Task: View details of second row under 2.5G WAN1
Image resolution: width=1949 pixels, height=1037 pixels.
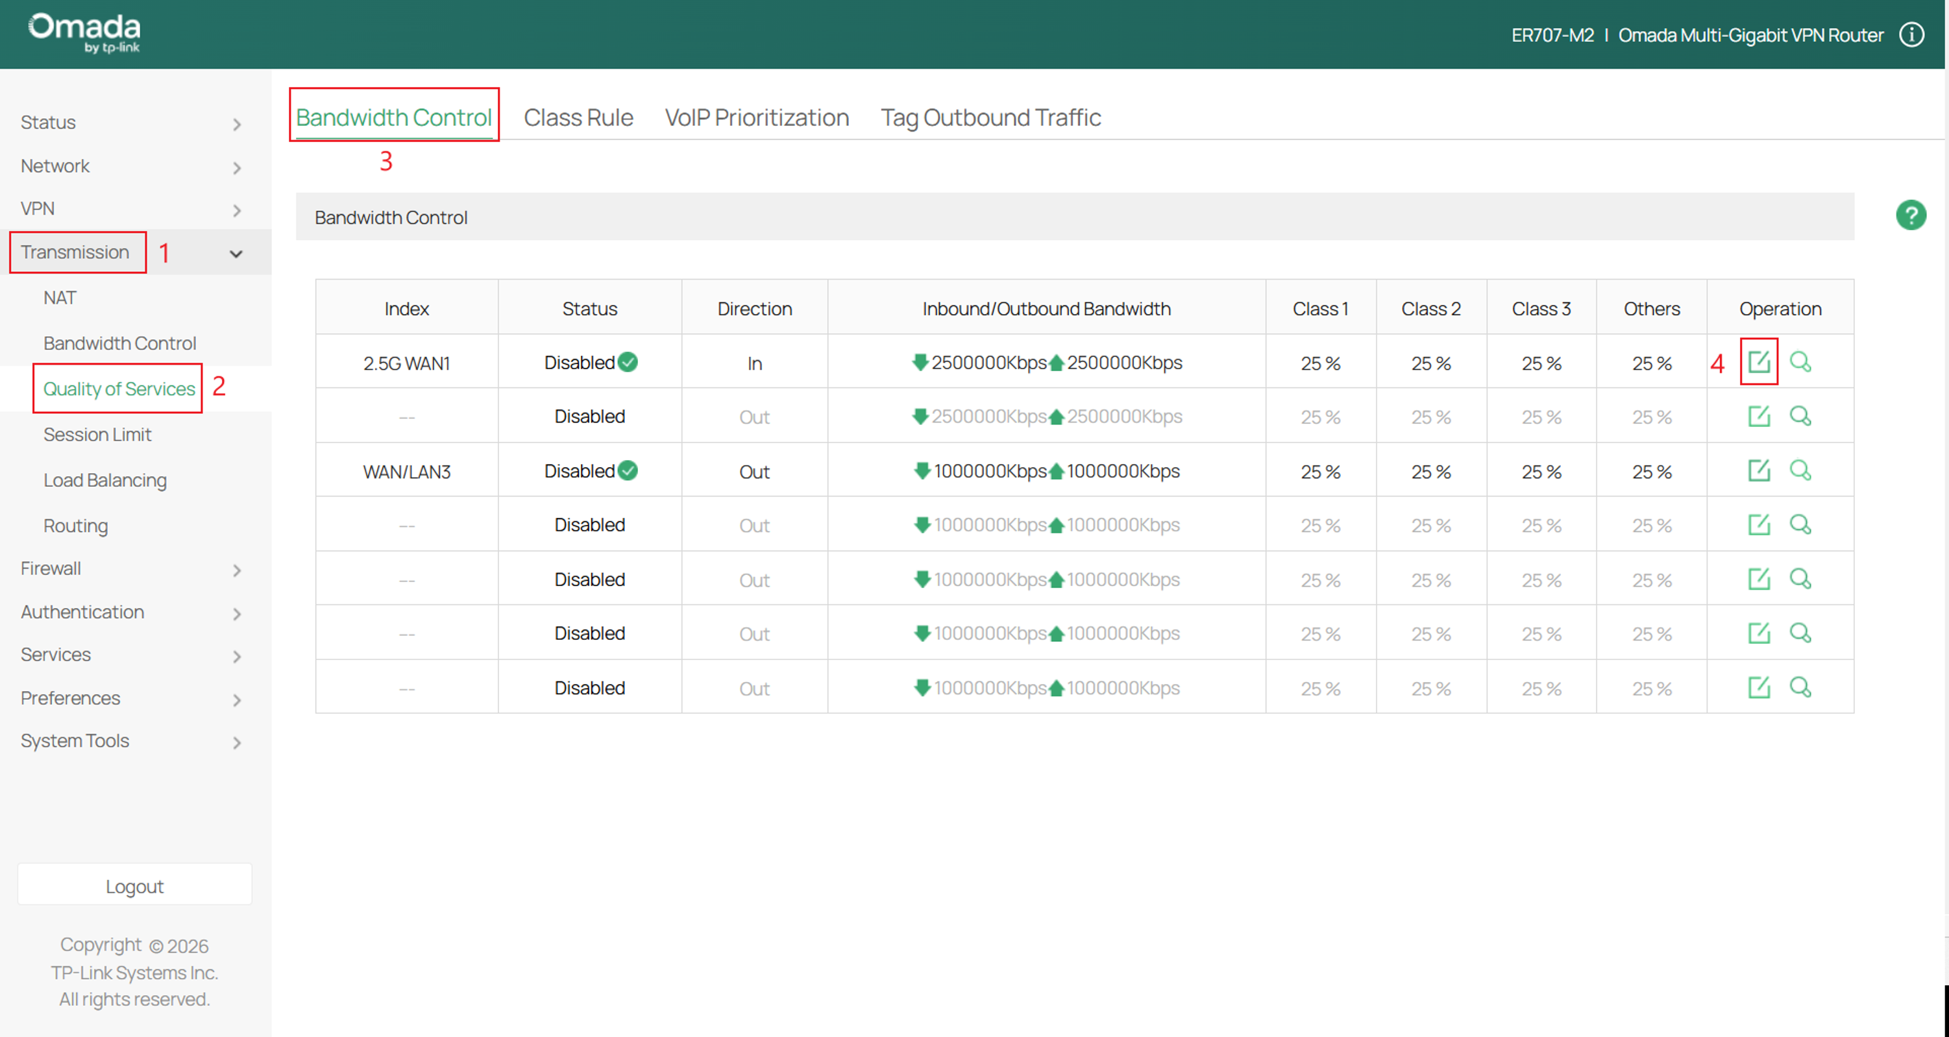Action: (1800, 416)
